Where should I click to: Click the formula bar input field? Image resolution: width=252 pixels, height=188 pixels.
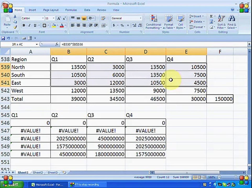(x=154, y=44)
